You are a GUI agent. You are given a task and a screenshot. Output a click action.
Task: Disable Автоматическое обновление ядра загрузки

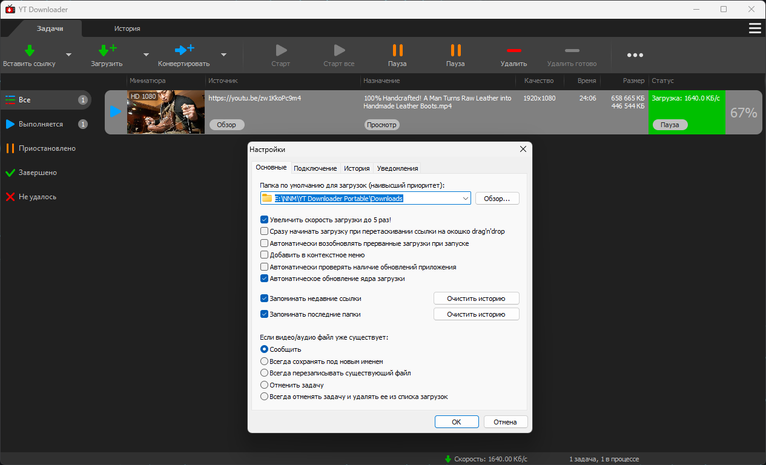click(x=264, y=279)
